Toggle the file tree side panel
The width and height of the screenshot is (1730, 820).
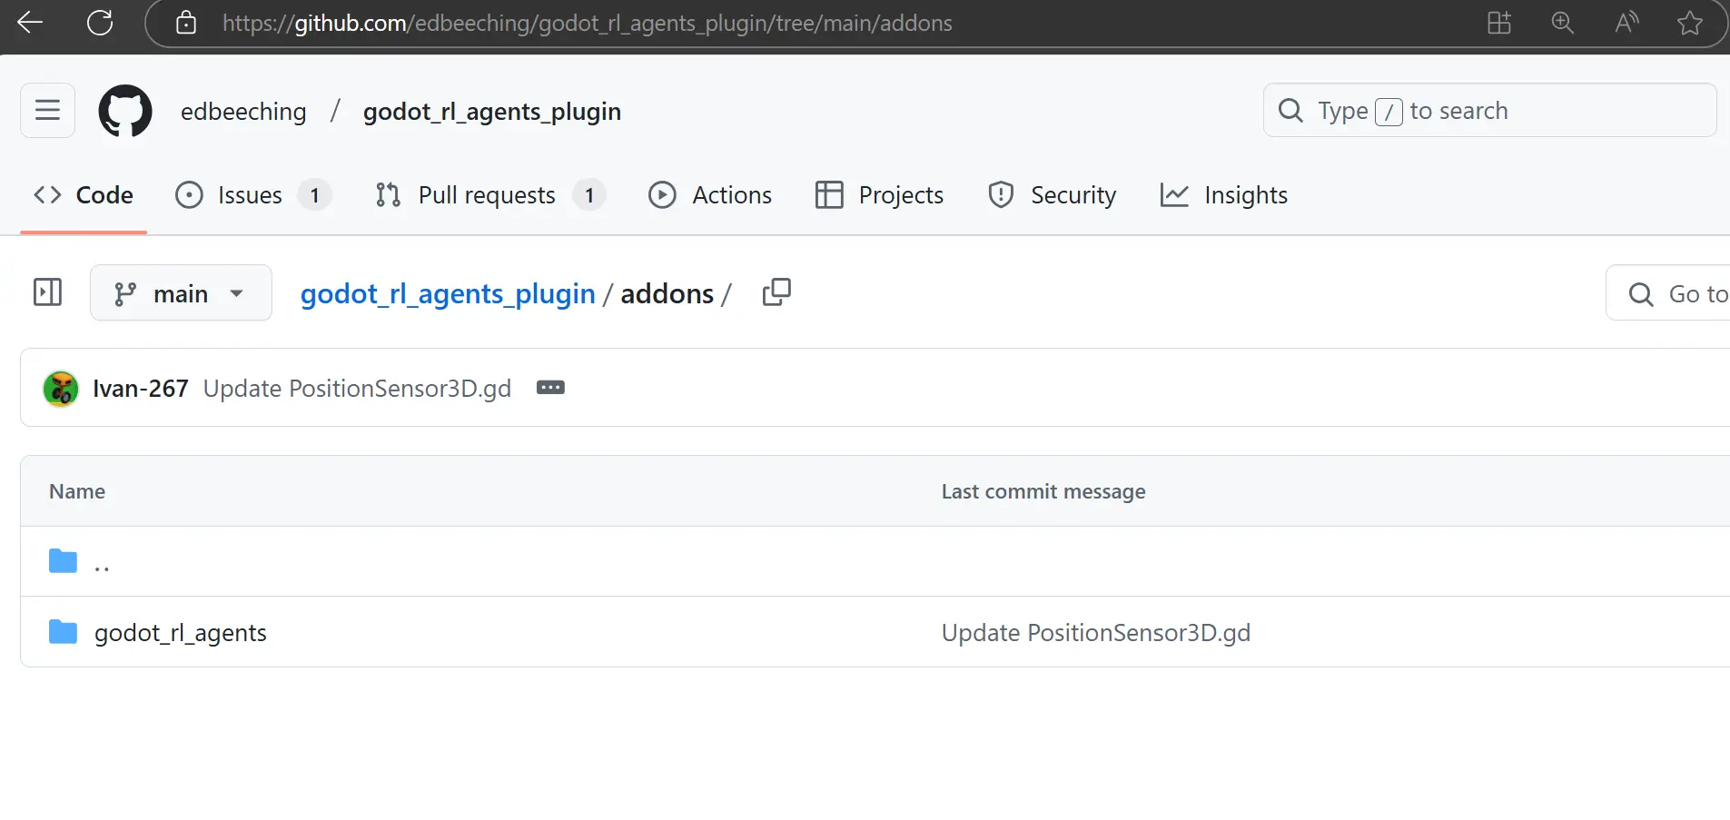[x=47, y=292]
